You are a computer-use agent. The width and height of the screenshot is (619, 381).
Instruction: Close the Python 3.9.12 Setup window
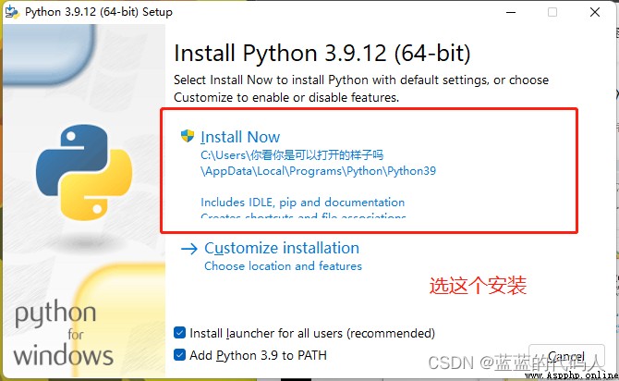click(x=595, y=12)
